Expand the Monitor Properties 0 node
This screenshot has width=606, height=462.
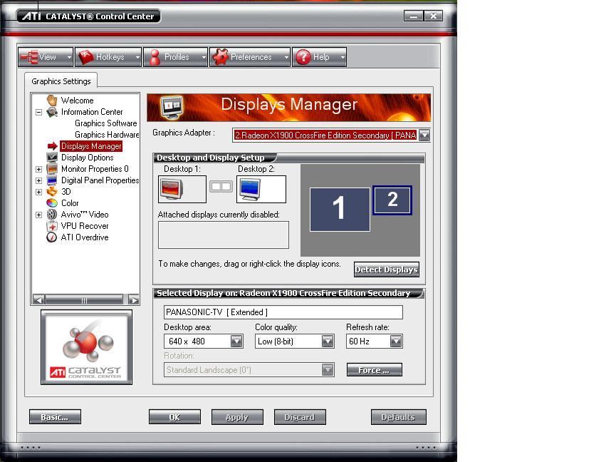point(38,169)
